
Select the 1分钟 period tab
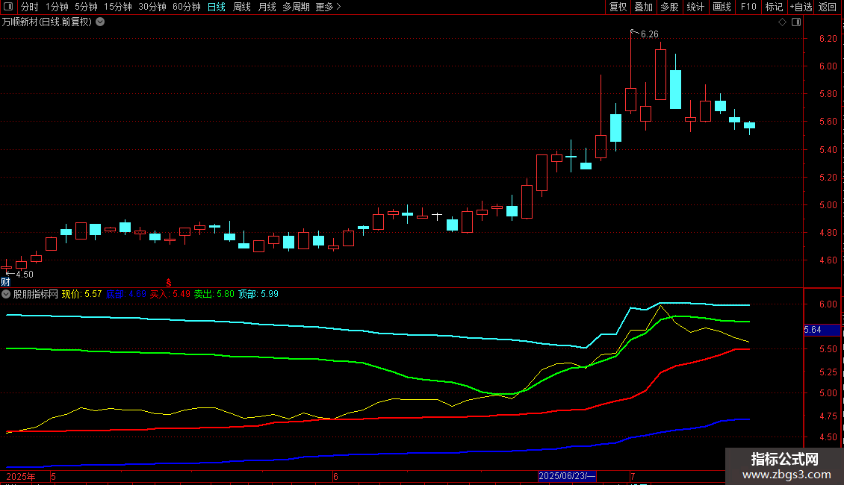57,7
